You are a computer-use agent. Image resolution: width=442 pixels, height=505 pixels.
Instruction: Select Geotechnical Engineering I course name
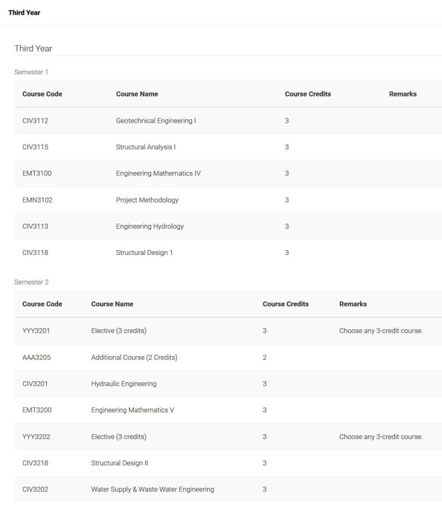(156, 121)
